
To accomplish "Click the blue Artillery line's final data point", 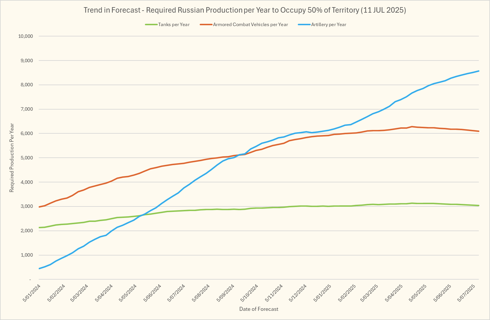I will click(479, 71).
